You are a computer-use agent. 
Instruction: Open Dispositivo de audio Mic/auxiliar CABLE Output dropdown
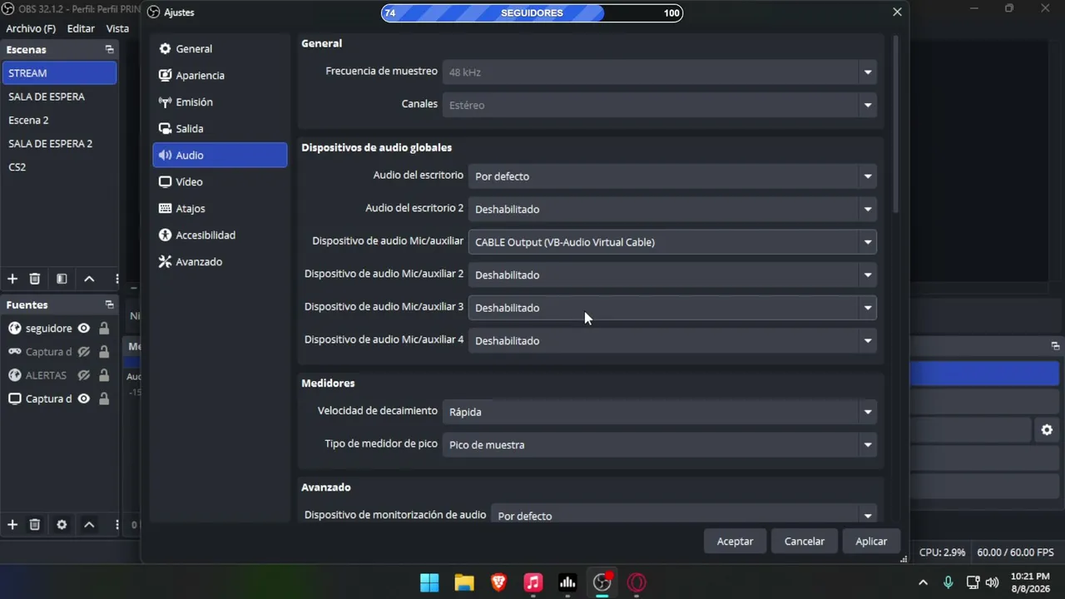click(672, 242)
